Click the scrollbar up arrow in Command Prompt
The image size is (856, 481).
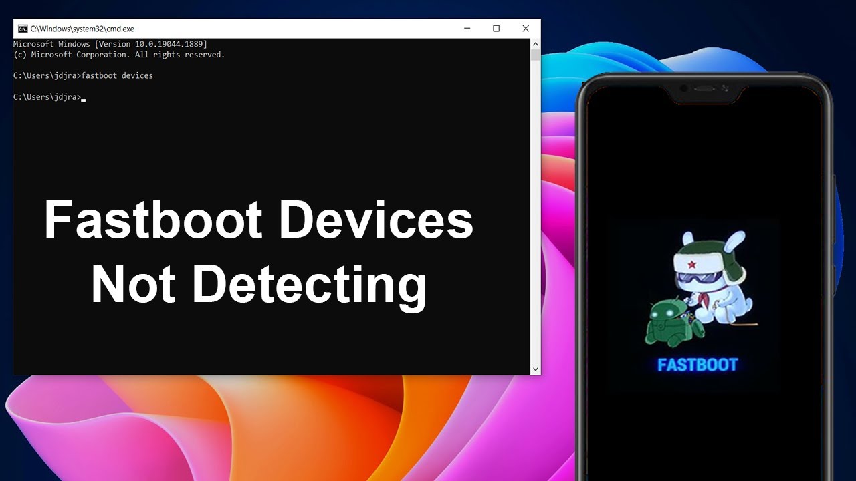(535, 43)
